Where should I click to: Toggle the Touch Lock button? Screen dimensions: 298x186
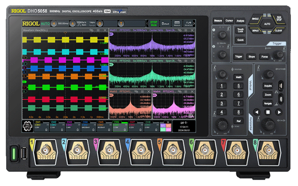tap(240, 30)
